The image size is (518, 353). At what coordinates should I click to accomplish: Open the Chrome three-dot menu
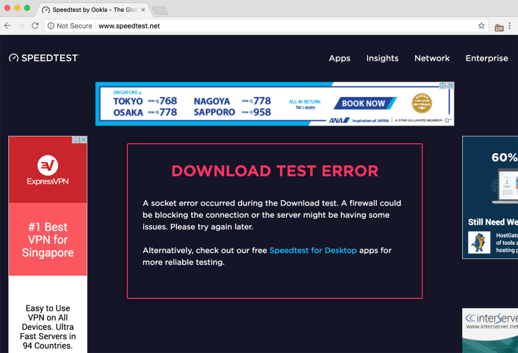[510, 26]
